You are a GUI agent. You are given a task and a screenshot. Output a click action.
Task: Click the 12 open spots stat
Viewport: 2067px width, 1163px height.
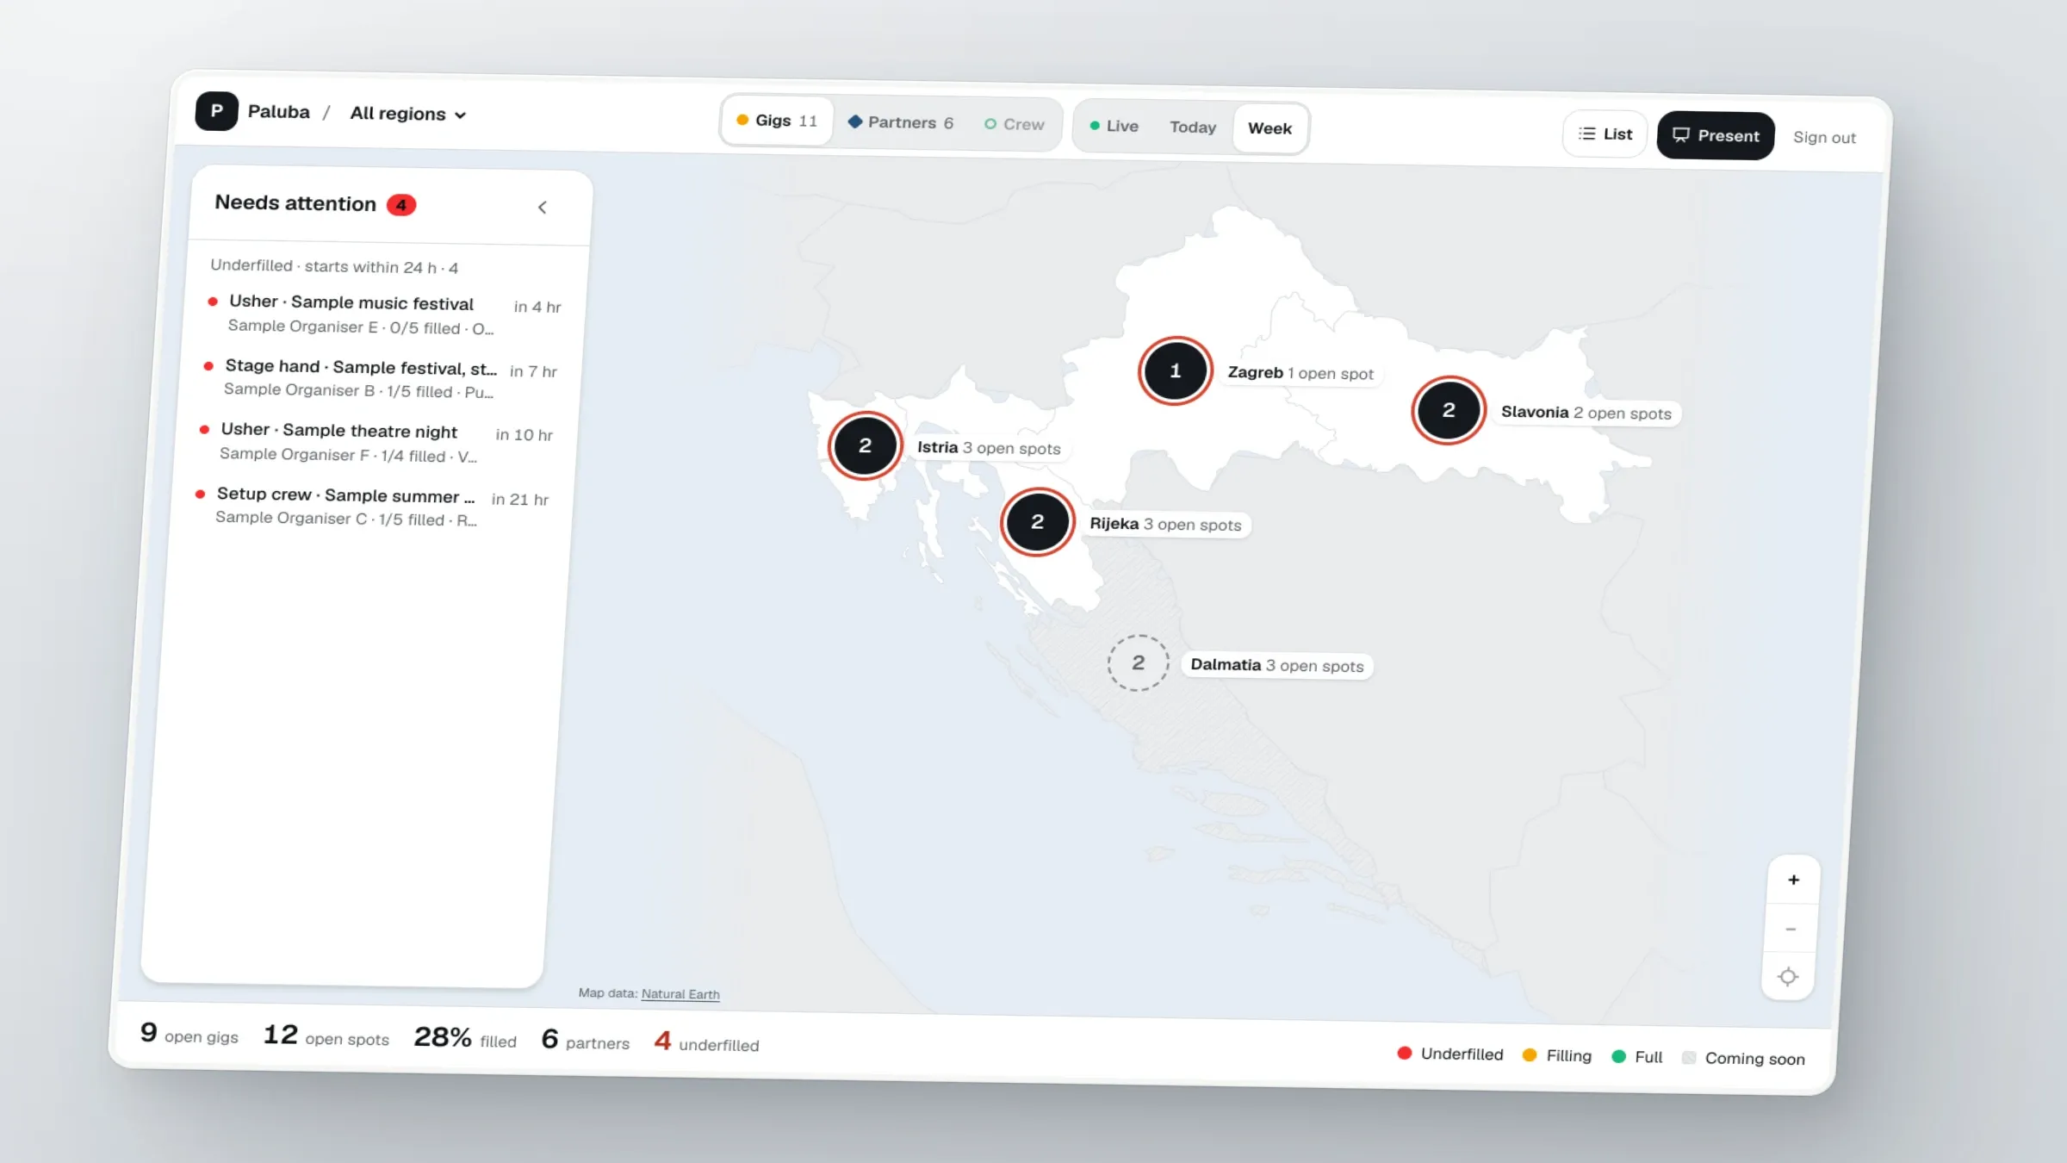(326, 1036)
